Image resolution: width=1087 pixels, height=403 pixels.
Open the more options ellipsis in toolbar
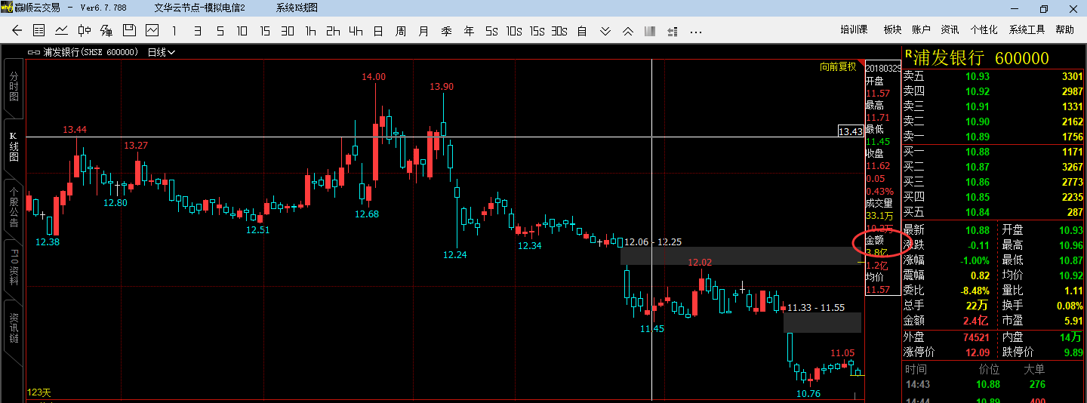click(696, 31)
